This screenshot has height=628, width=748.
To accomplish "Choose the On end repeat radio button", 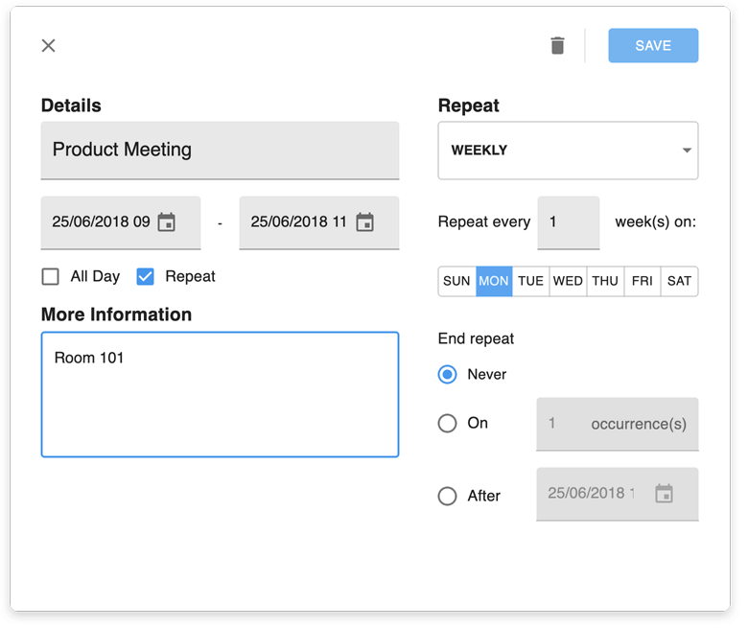I will [x=447, y=423].
